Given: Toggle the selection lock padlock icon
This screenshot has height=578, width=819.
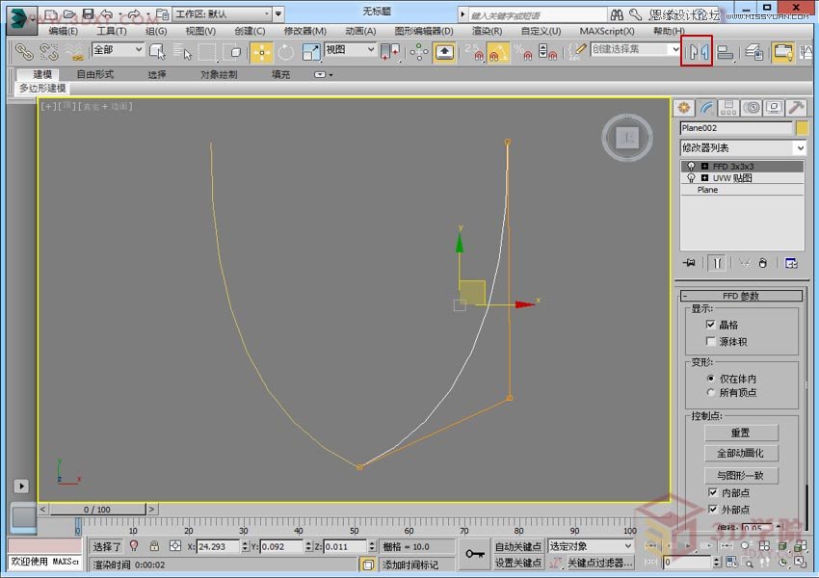Looking at the screenshot, I should [x=154, y=546].
